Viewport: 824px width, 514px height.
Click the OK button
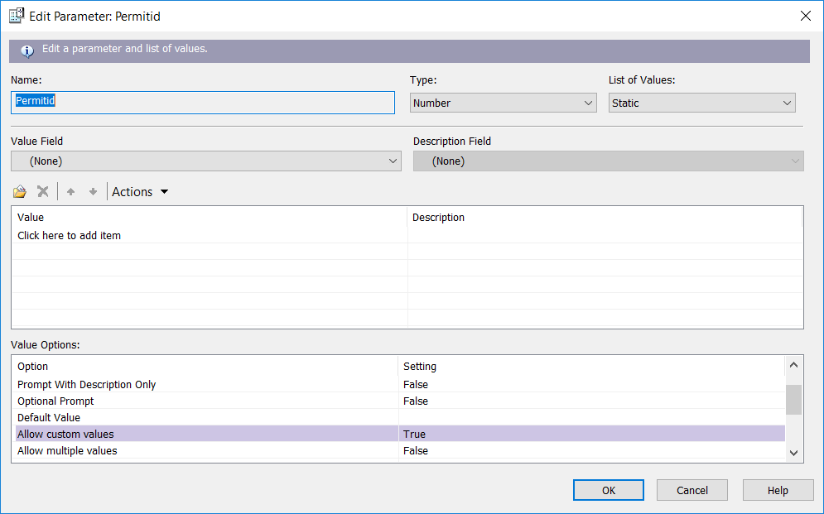pyautogui.click(x=609, y=490)
